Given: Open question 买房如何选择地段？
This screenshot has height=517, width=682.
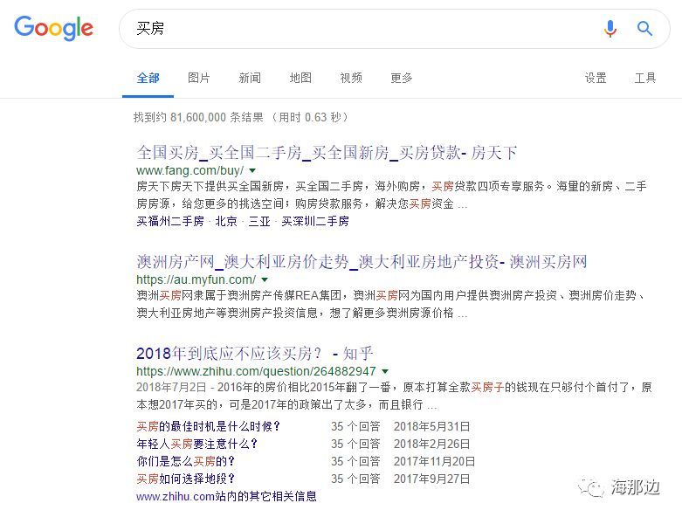Looking at the screenshot, I should click(x=186, y=479).
